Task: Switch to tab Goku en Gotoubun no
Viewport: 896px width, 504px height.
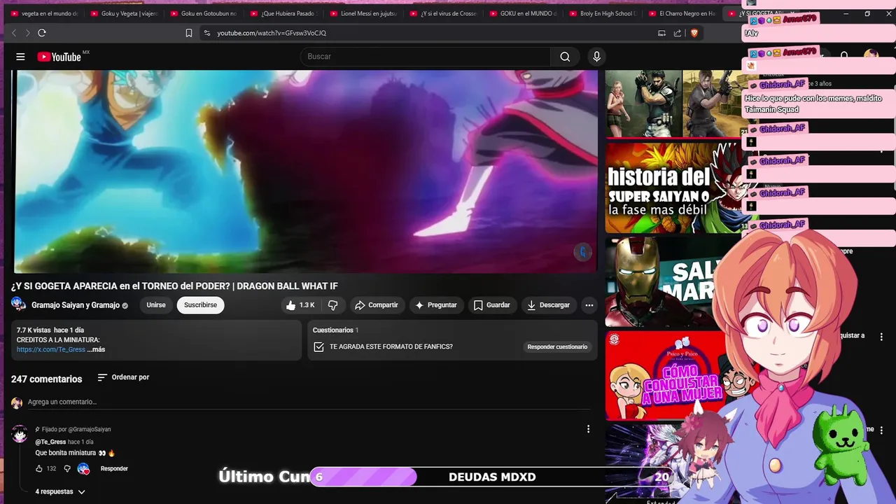Action: click(205, 13)
